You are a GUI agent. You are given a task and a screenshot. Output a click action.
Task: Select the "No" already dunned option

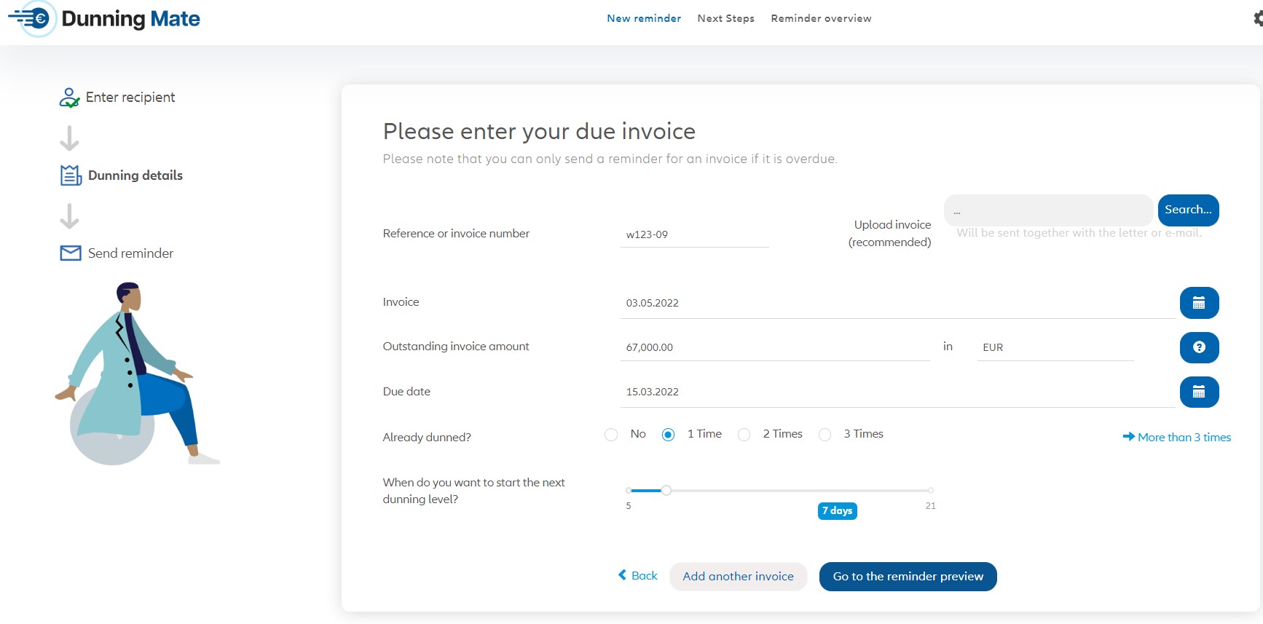pos(611,435)
